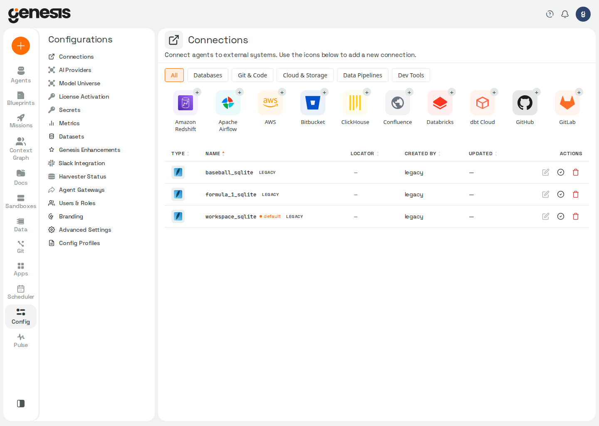Click the workspace_sqlite connection name
The image size is (599, 426).
pyautogui.click(x=231, y=217)
